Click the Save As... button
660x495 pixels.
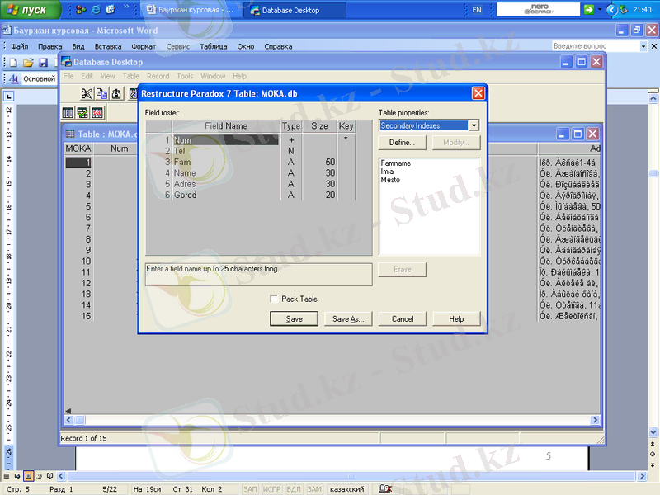348,318
